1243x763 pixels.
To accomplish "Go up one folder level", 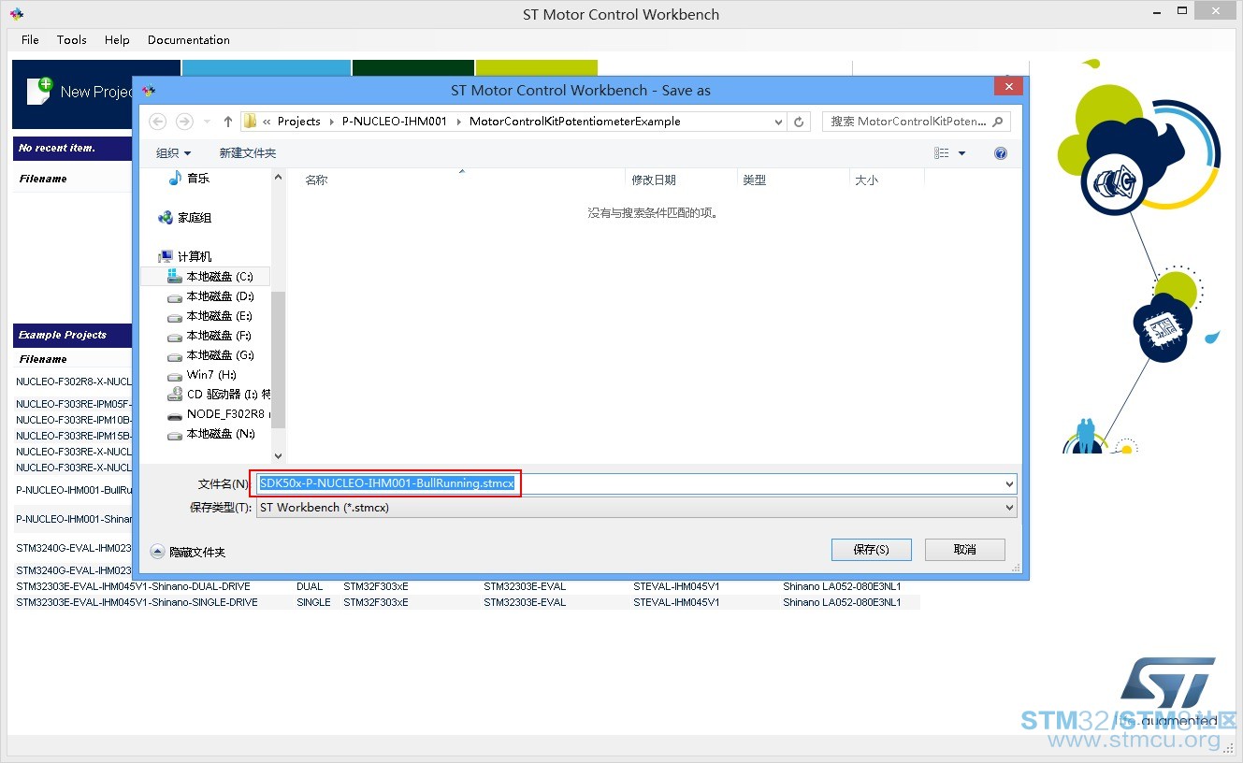I will pos(228,122).
